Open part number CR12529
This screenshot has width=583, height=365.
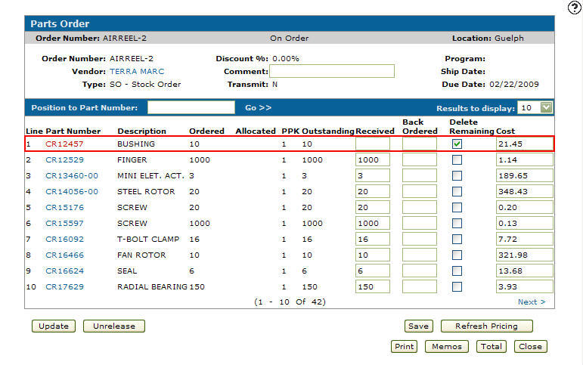(x=64, y=159)
